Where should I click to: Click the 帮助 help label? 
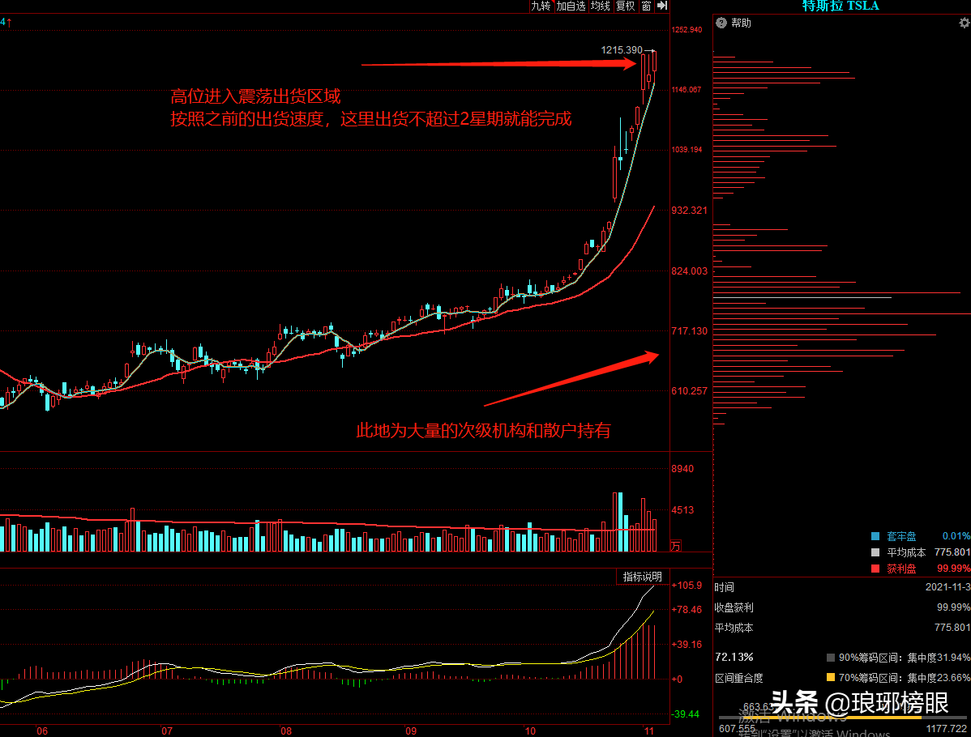coord(742,23)
